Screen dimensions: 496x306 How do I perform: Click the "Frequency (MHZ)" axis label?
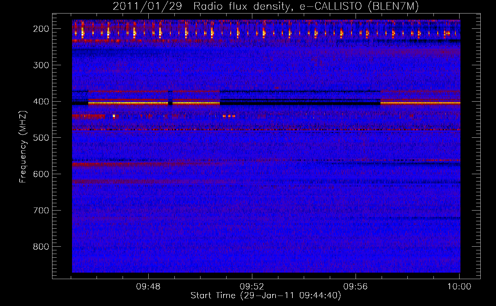click(x=23, y=147)
